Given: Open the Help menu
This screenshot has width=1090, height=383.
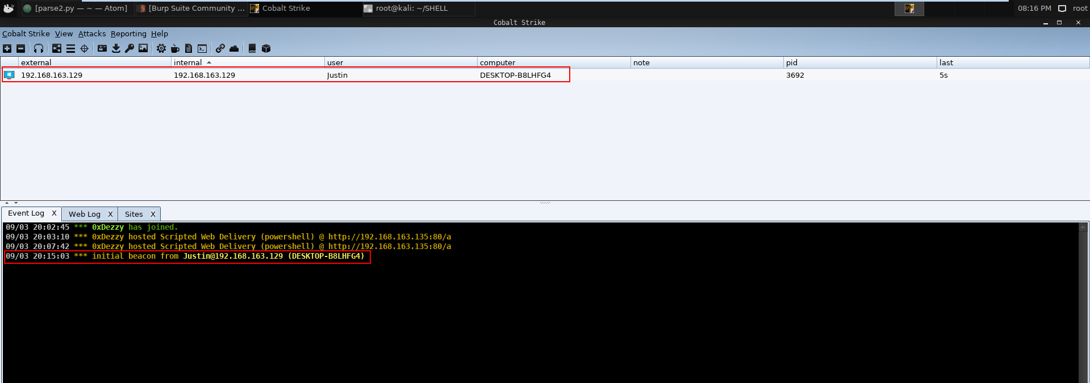Looking at the screenshot, I should [160, 33].
